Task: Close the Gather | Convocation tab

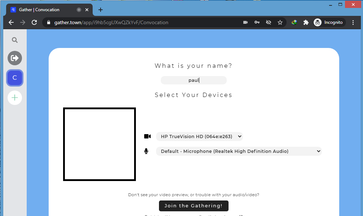Action: coord(87,10)
